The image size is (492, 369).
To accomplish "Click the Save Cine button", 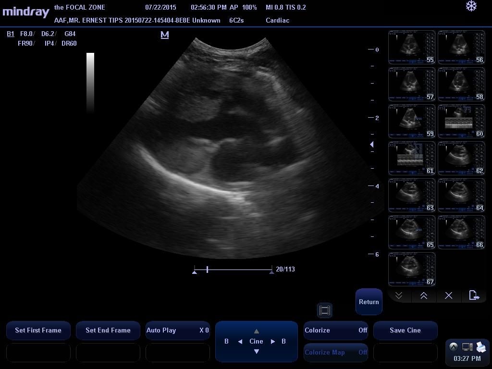I will click(405, 331).
